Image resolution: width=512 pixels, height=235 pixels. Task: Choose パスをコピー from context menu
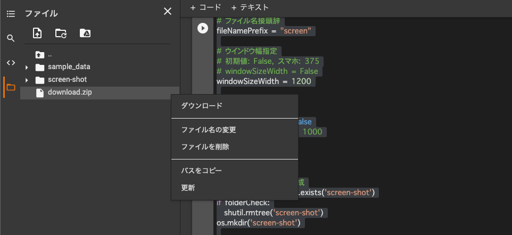(235, 170)
